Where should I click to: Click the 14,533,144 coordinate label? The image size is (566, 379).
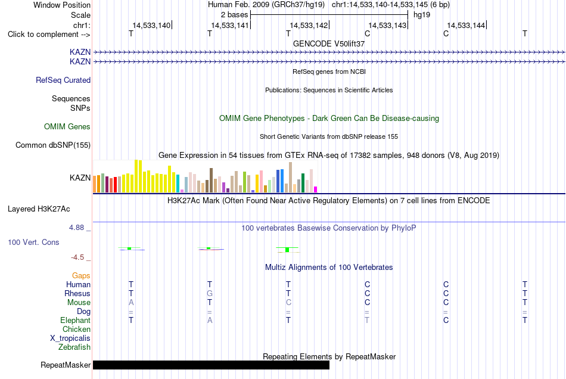click(x=466, y=25)
